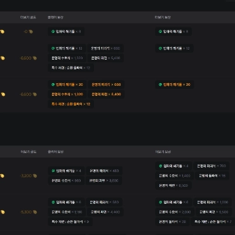Click green icon in clear reward × 4 chip
The height and width of the screenshot is (235, 235).
(x=53, y=171)
